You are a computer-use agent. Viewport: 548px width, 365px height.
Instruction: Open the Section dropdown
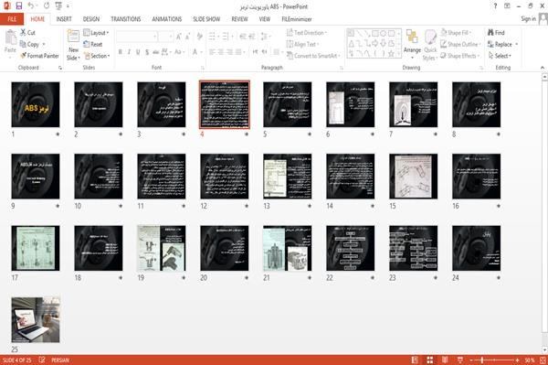[97, 56]
